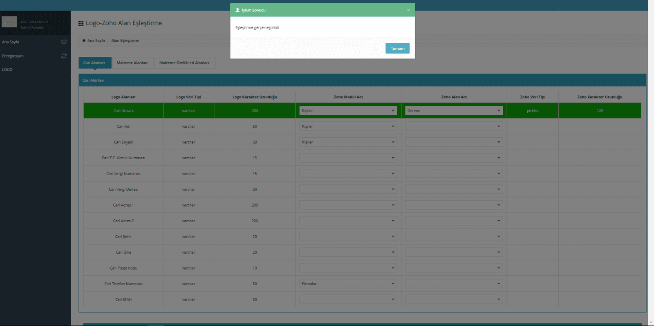The image size is (654, 326).
Task: Click the grid icon beside page title
Action: (81, 23)
